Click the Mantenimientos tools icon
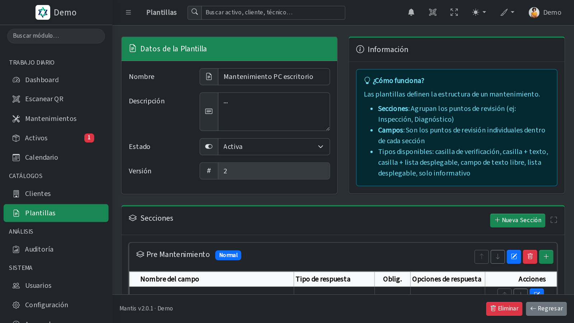The image size is (574, 323). pos(16,118)
